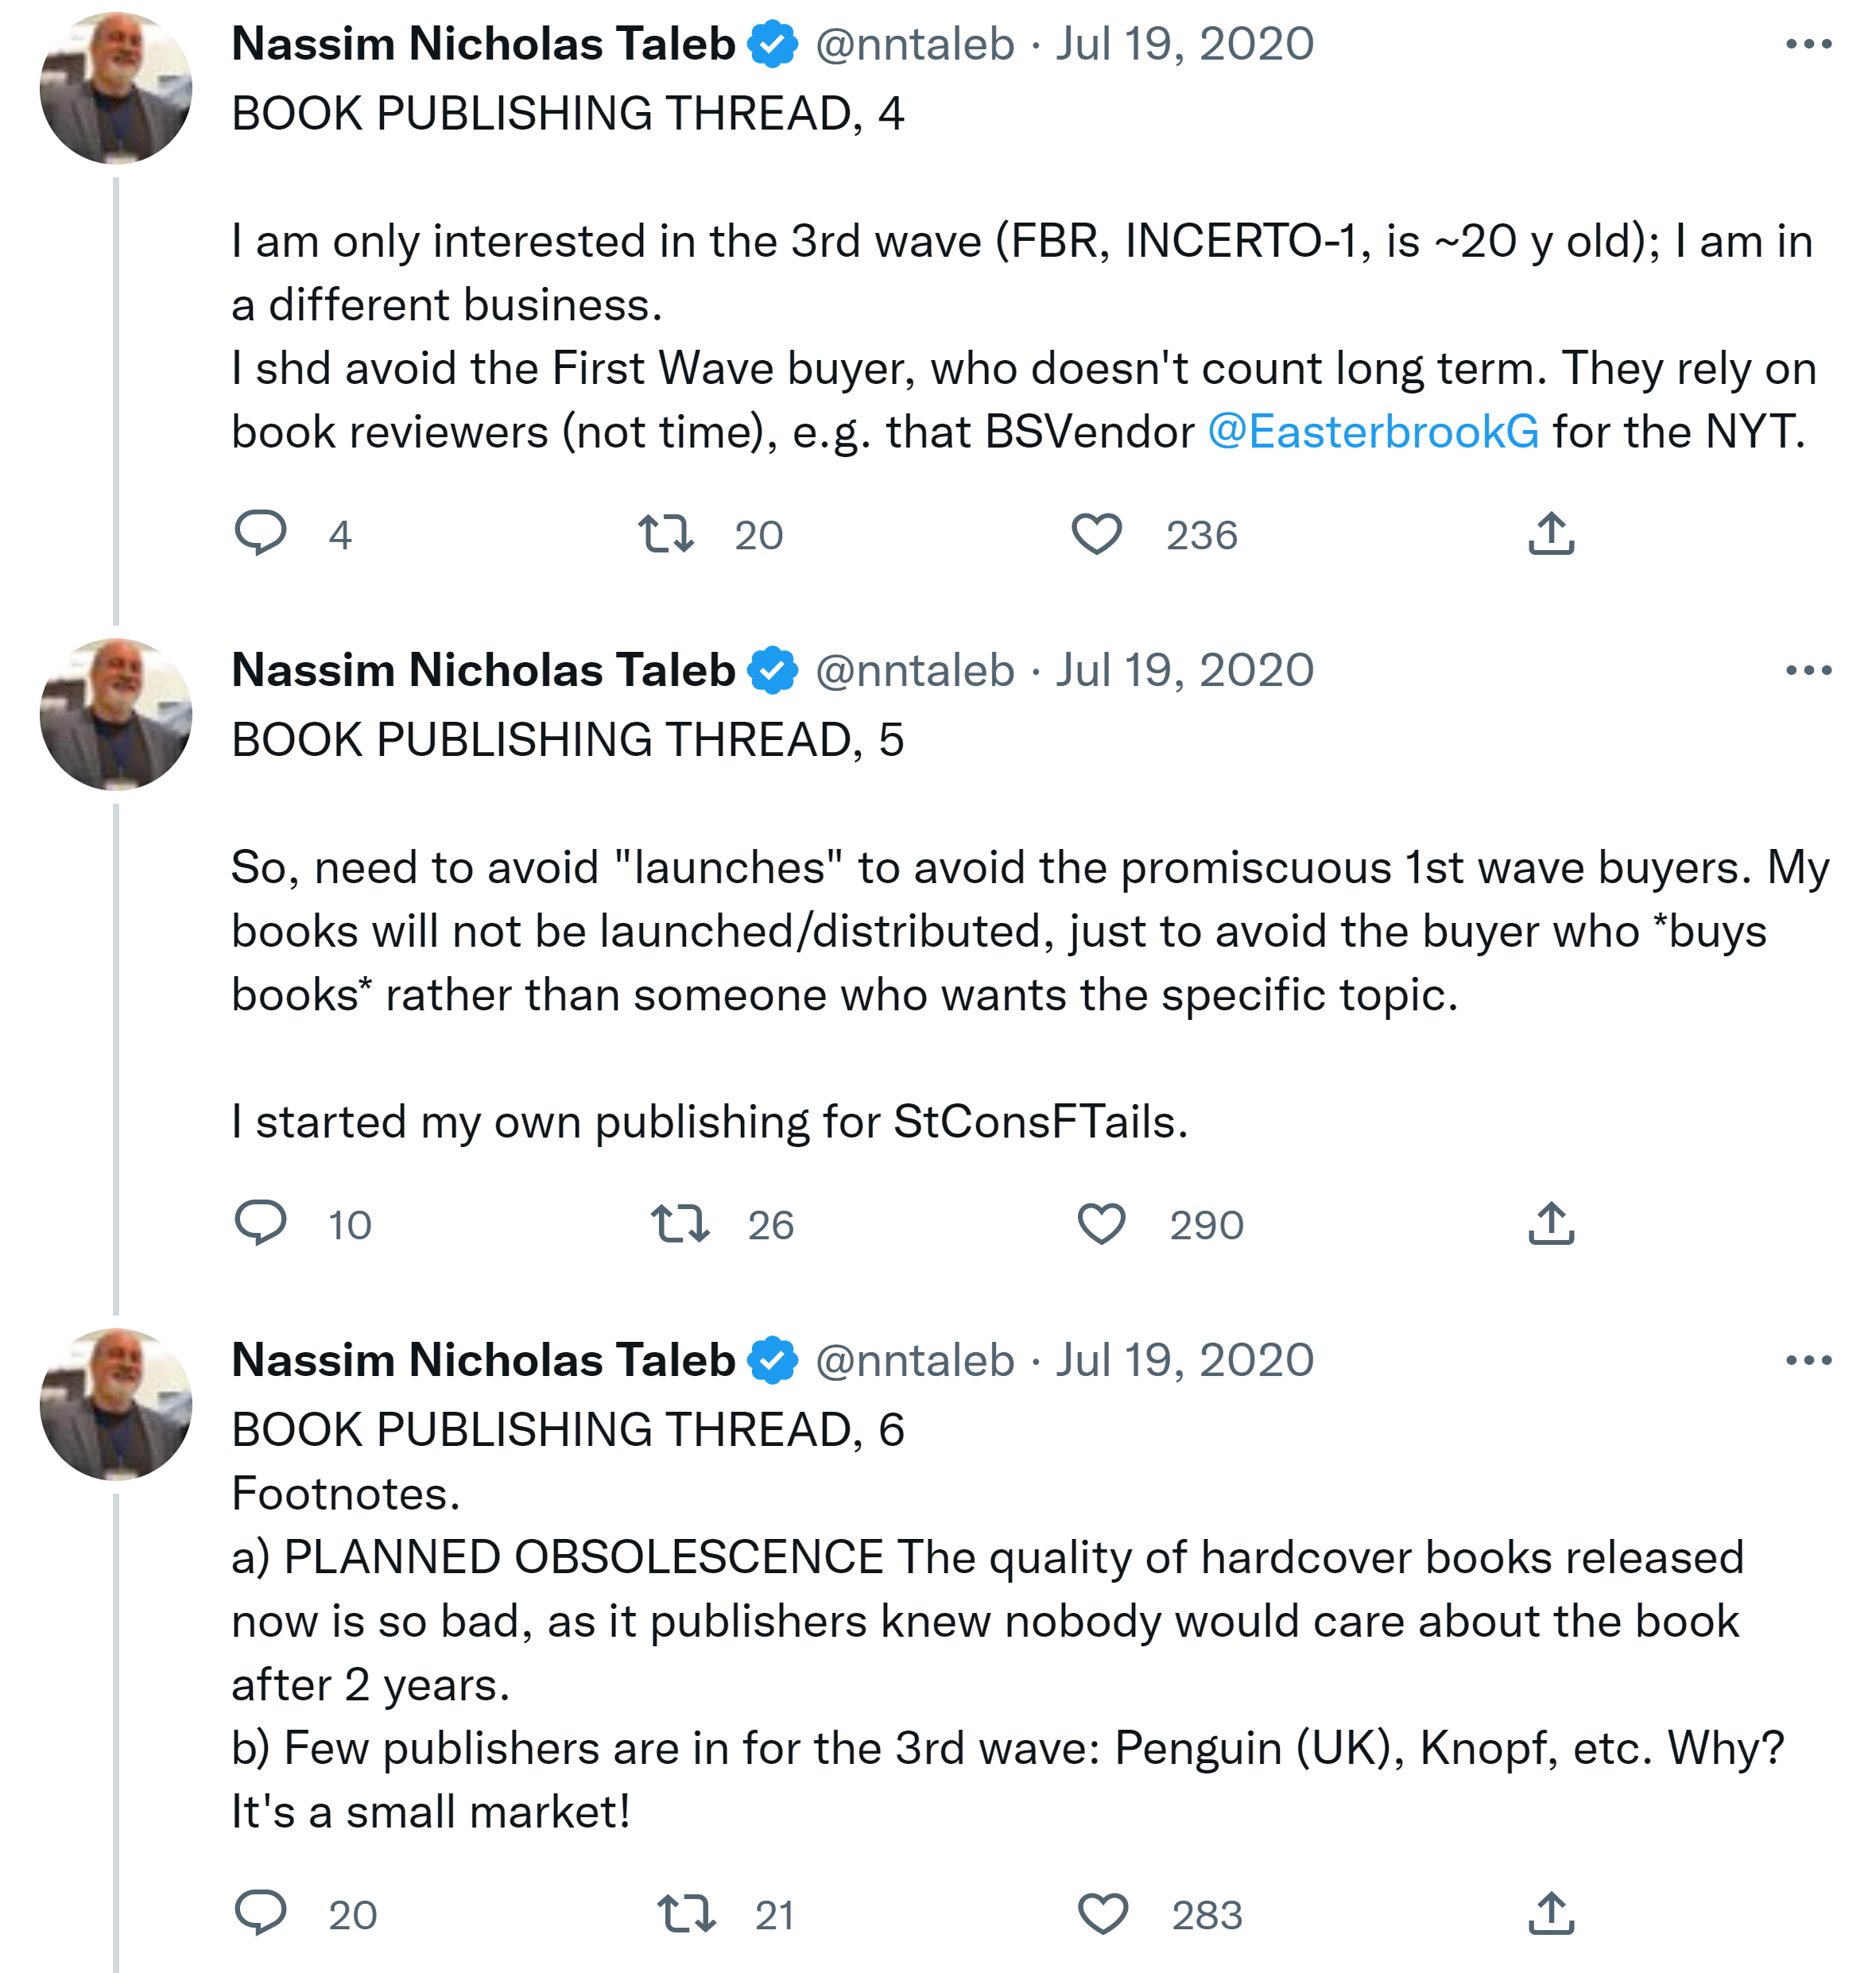Share the thread 4 tweet
Image resolution: width=1876 pixels, height=1973 pixels.
tap(1551, 534)
